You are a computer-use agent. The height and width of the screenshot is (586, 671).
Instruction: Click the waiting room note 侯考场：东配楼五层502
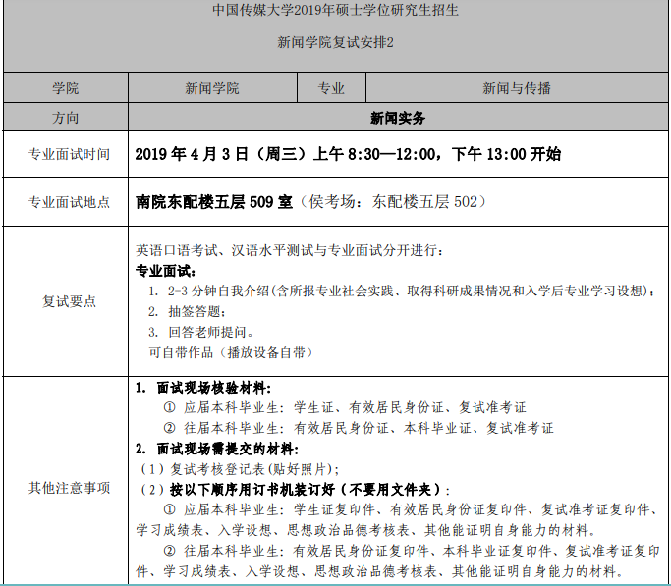tap(393, 202)
